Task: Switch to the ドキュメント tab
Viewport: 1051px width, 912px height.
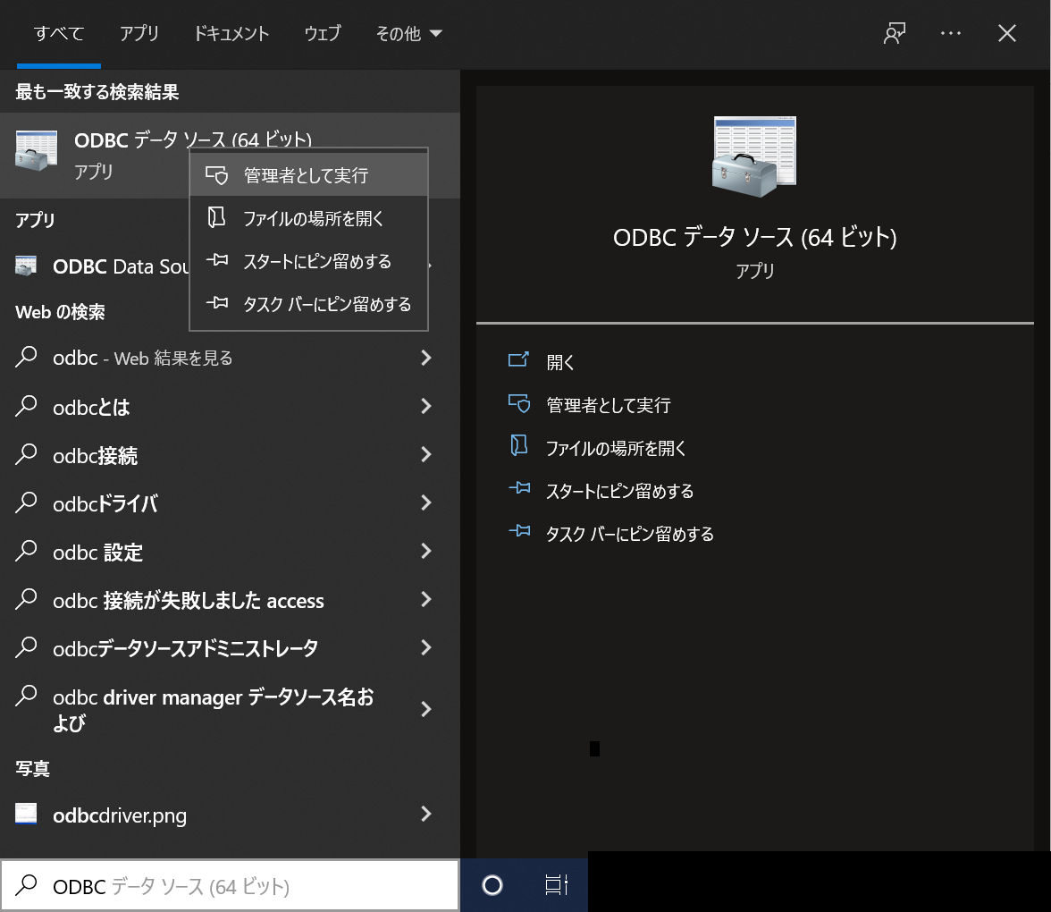Action: [x=231, y=33]
